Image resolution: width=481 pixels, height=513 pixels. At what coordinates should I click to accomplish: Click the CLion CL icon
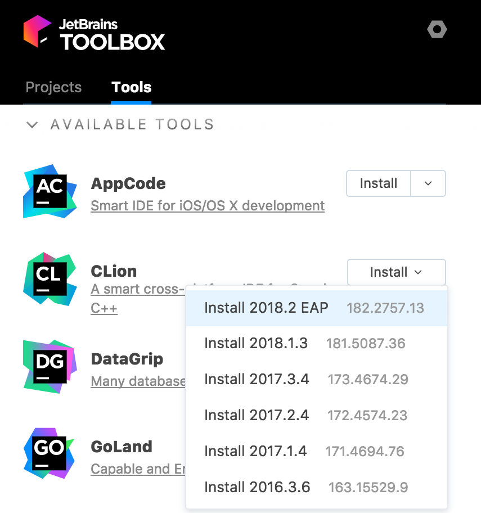click(x=50, y=279)
